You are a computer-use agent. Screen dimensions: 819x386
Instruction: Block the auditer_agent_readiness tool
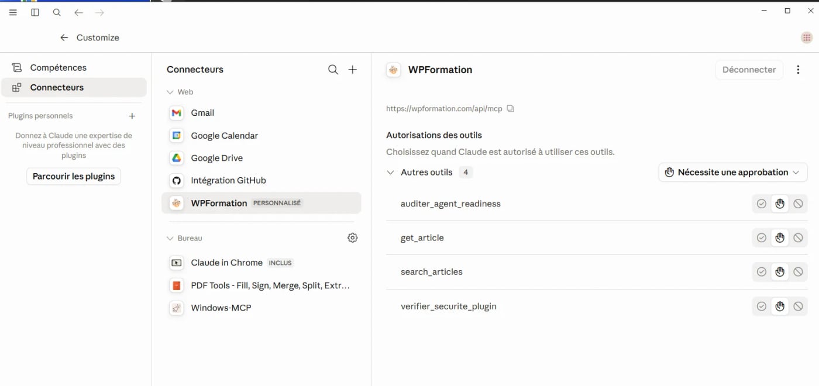[798, 204]
